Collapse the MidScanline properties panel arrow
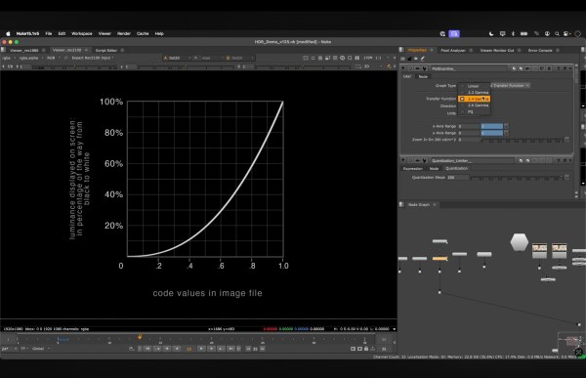586x378 pixels. (x=403, y=68)
